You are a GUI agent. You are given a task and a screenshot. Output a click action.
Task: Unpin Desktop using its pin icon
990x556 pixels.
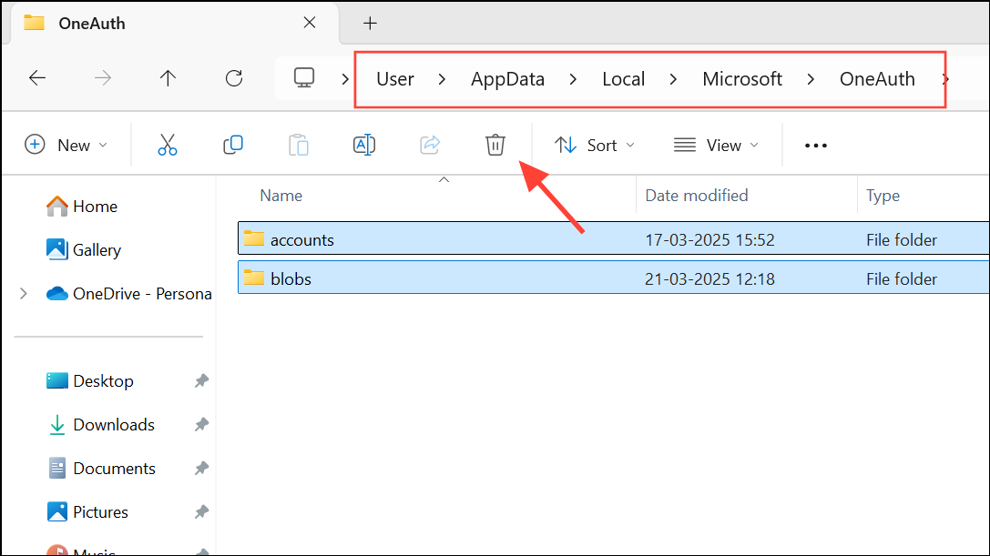[201, 381]
